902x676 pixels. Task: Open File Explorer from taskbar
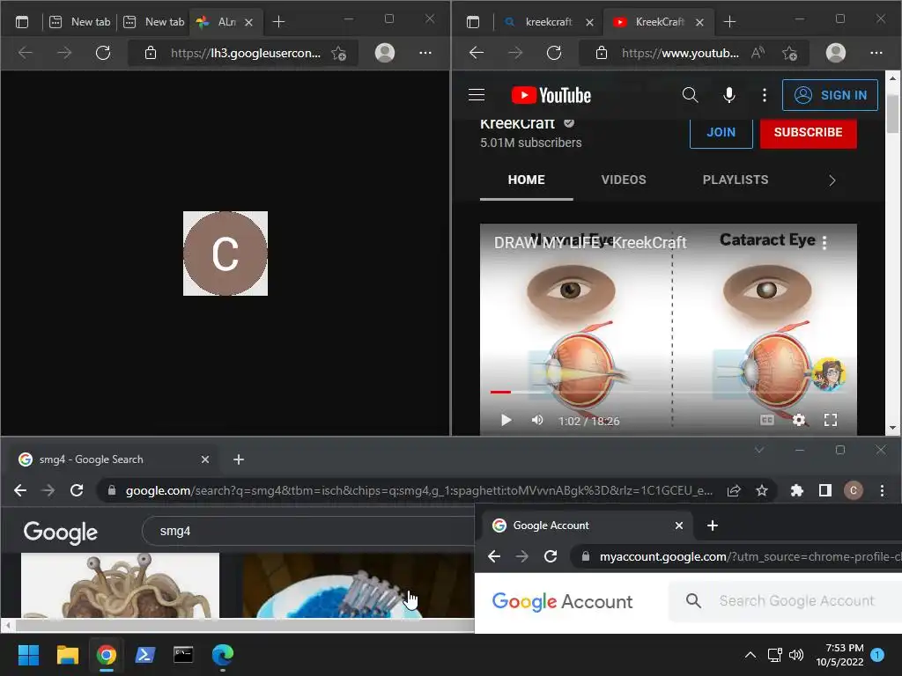67,655
